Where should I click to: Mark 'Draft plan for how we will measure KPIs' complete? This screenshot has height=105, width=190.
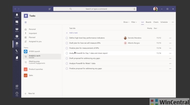point(67,43)
